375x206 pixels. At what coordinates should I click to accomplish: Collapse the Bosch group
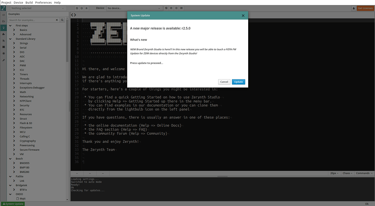coord(10,159)
